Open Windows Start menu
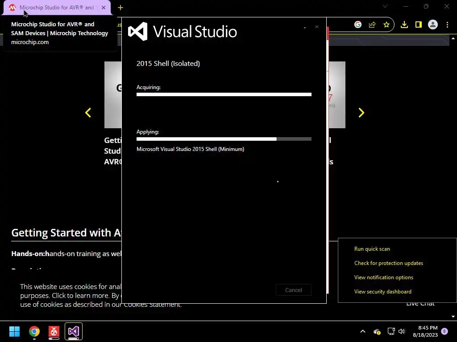Image resolution: width=457 pixels, height=342 pixels. click(14, 331)
